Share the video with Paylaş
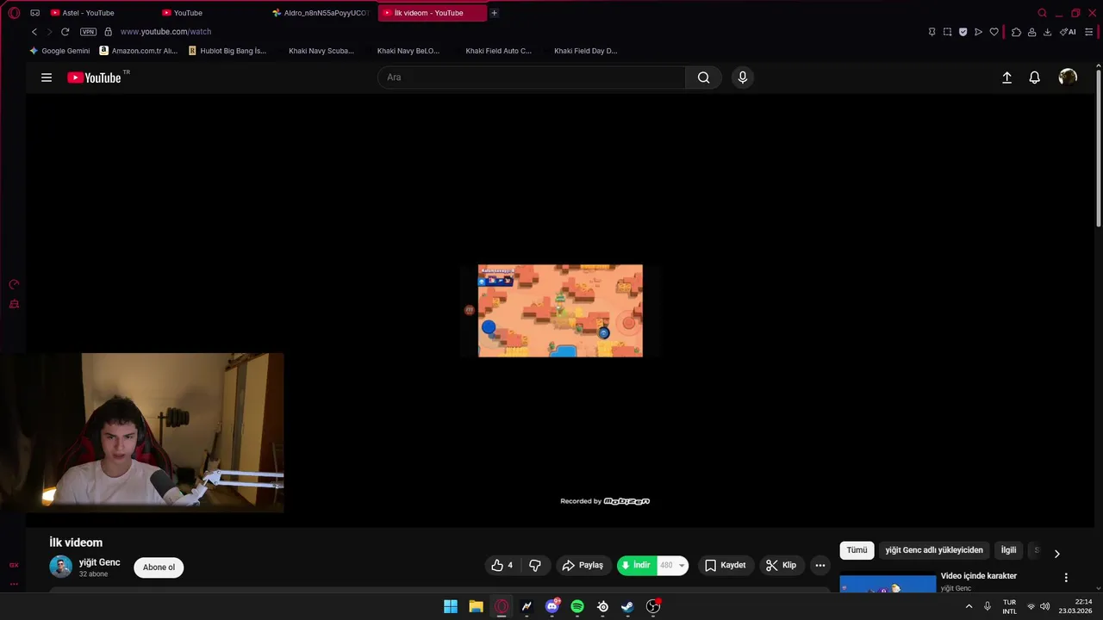Screen dimensions: 1103x620 pos(583,565)
